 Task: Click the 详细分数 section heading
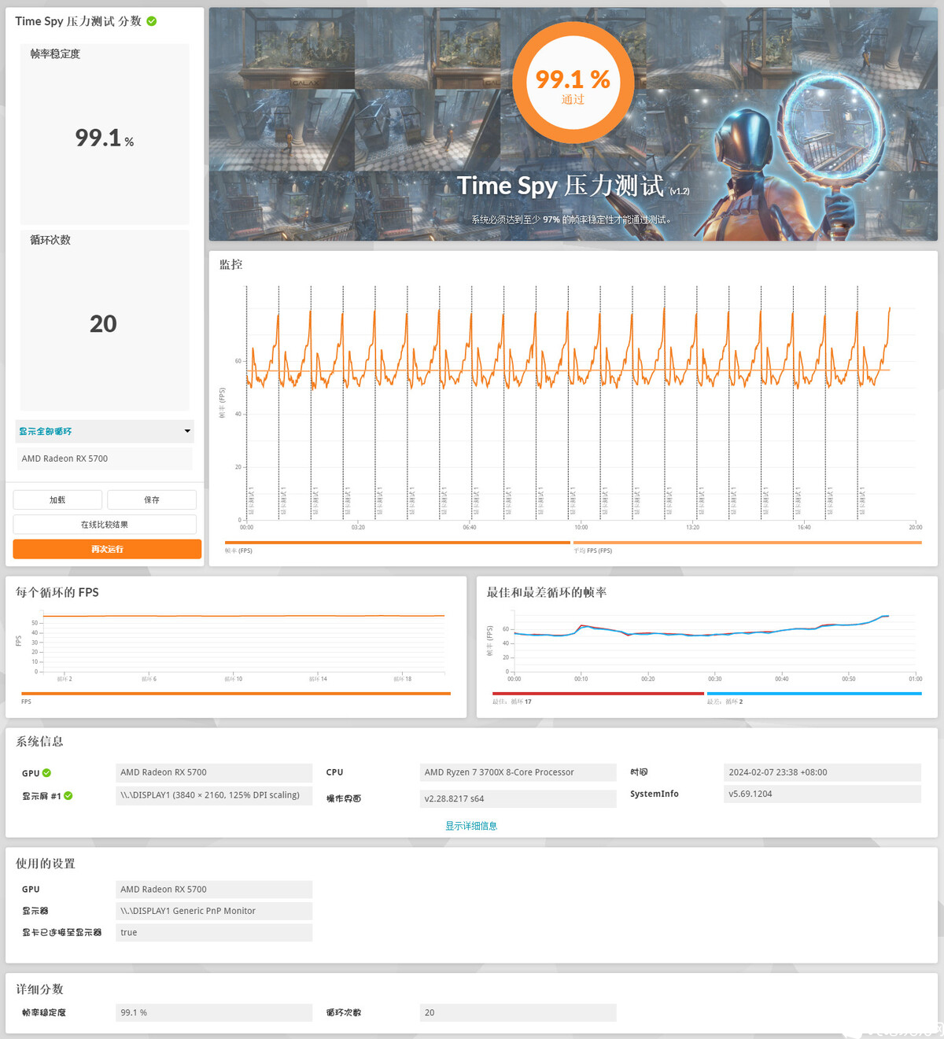pyautogui.click(x=39, y=989)
